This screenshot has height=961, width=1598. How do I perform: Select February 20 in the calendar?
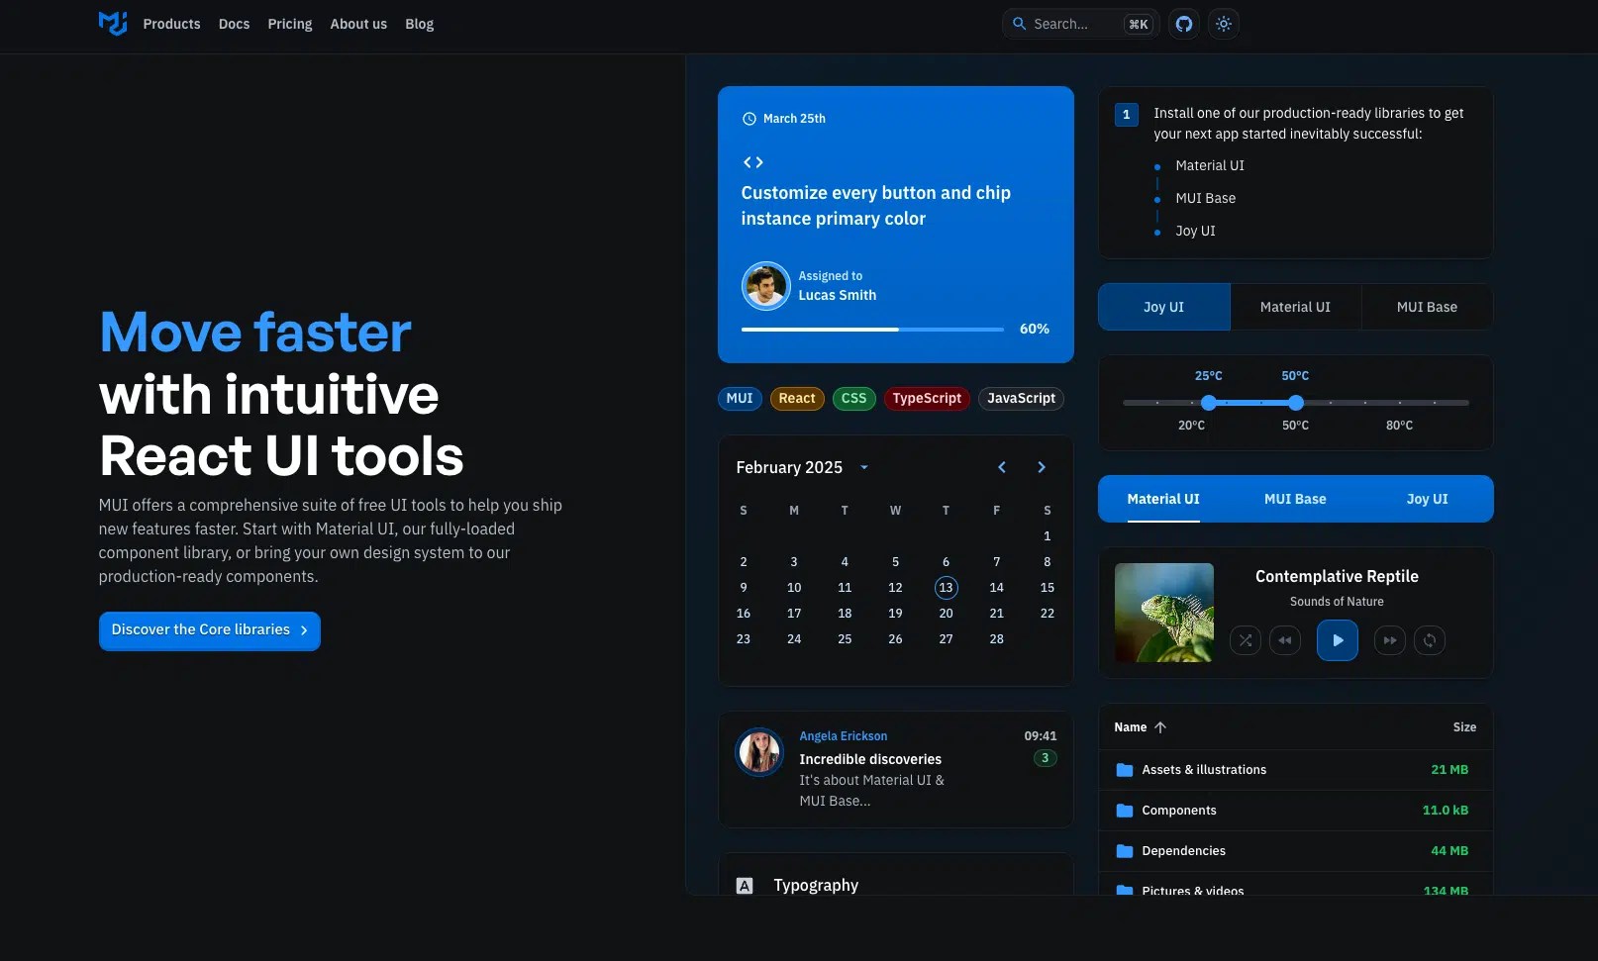947,614
